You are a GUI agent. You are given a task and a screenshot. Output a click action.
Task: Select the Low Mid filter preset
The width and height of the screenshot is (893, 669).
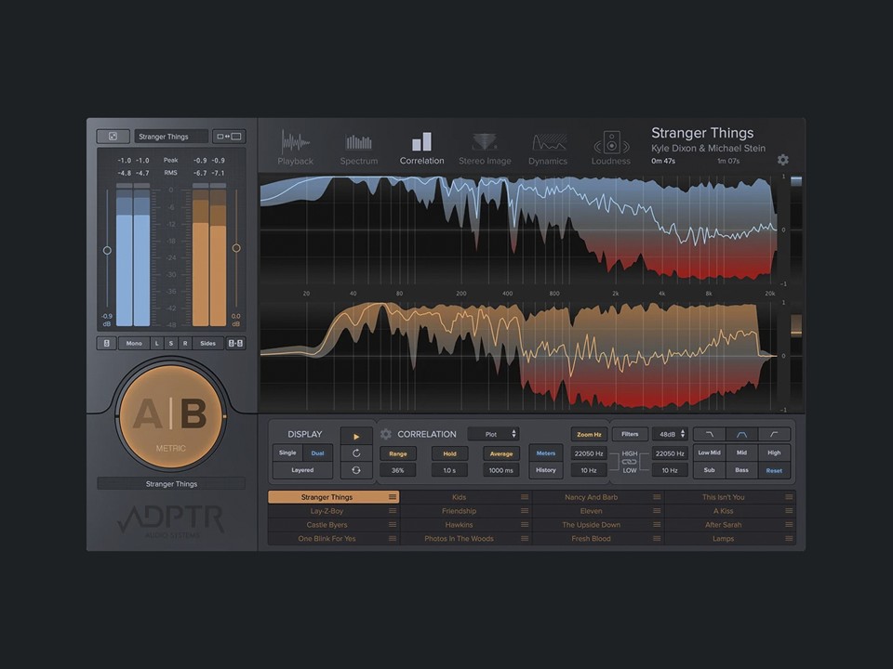710,453
